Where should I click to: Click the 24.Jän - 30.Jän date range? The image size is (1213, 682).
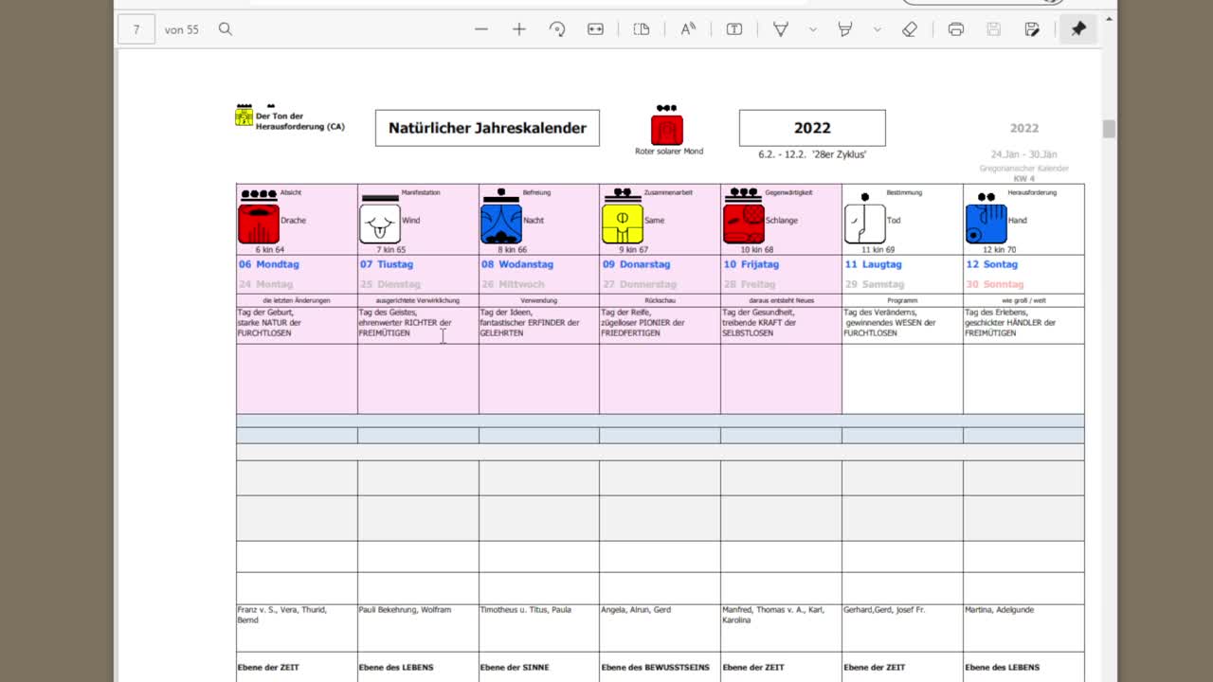pyautogui.click(x=1024, y=154)
